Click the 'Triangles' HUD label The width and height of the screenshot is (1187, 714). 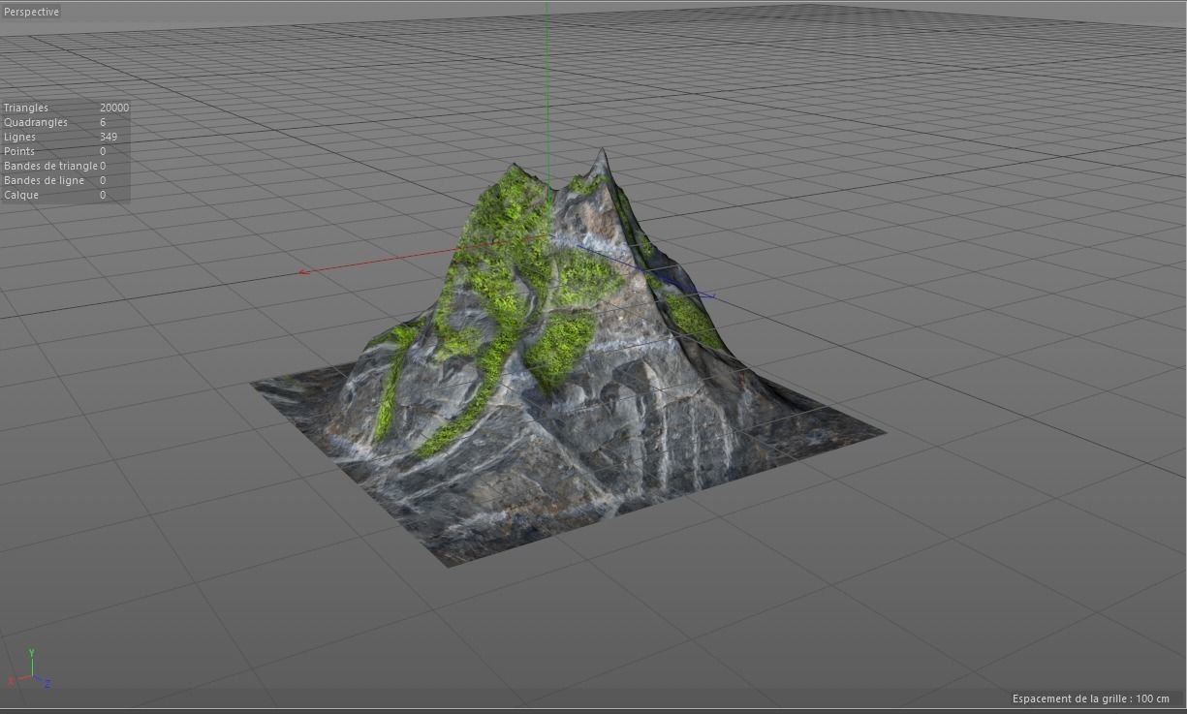tap(26, 108)
